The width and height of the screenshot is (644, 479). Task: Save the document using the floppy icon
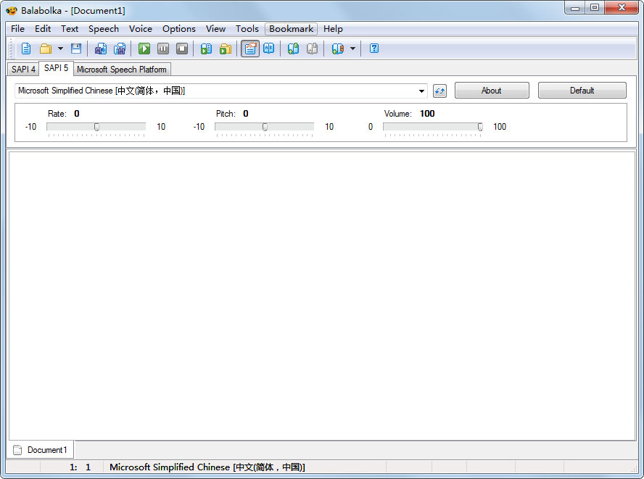[76, 49]
